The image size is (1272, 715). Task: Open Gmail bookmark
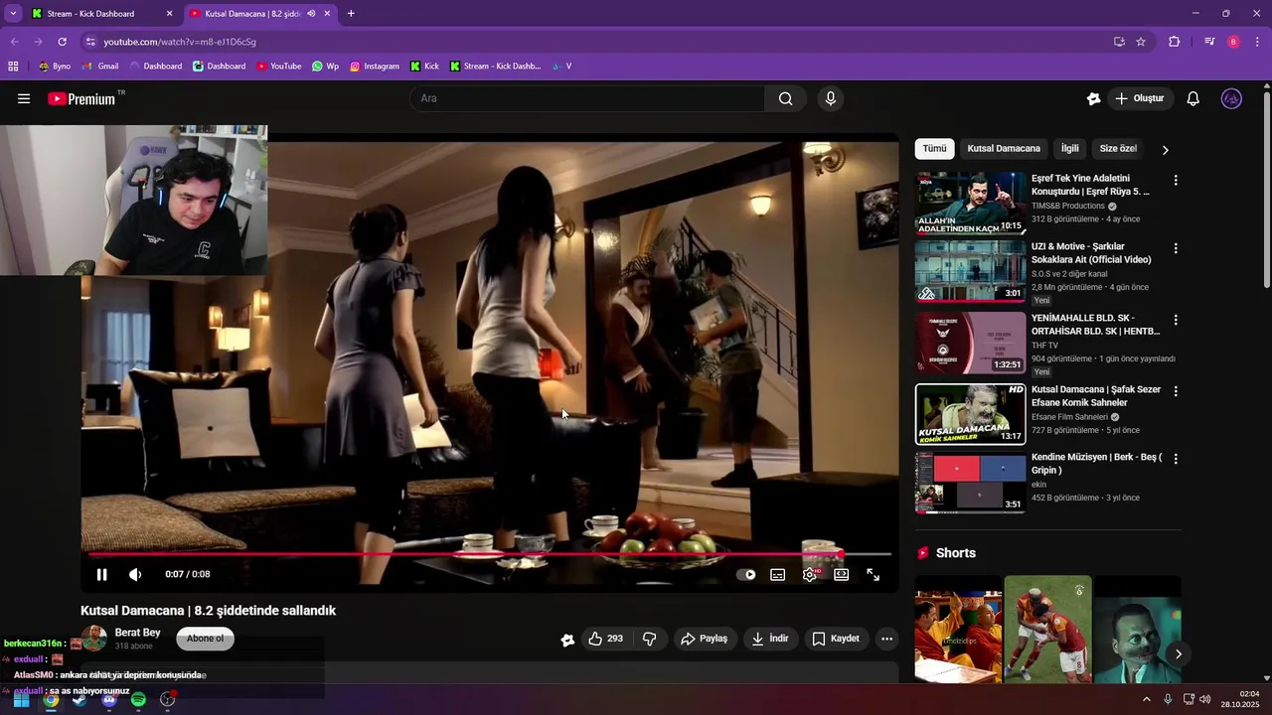[x=100, y=67]
